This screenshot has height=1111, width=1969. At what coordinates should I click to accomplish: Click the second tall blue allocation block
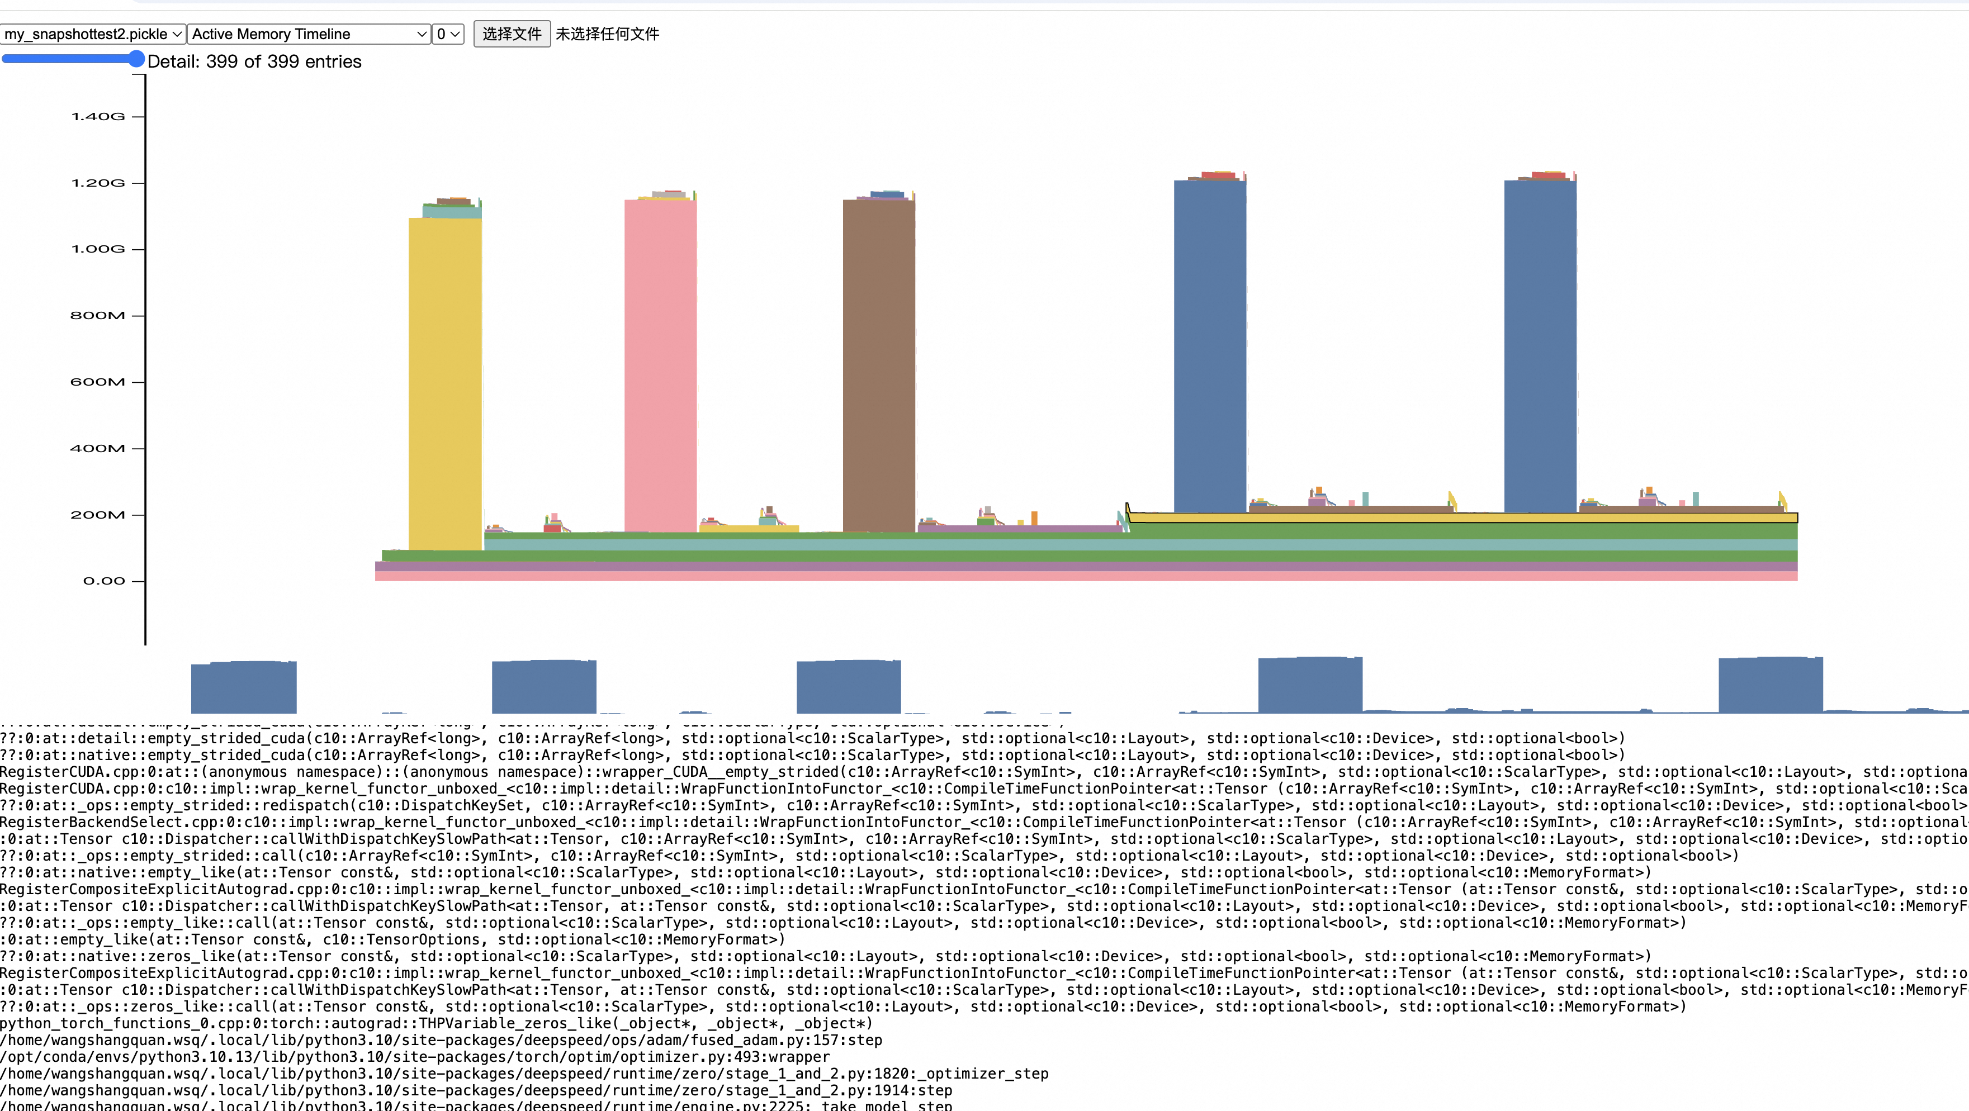1540,344
